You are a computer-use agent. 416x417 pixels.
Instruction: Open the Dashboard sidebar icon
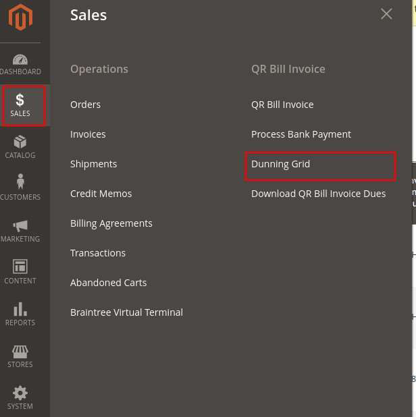[x=20, y=60]
